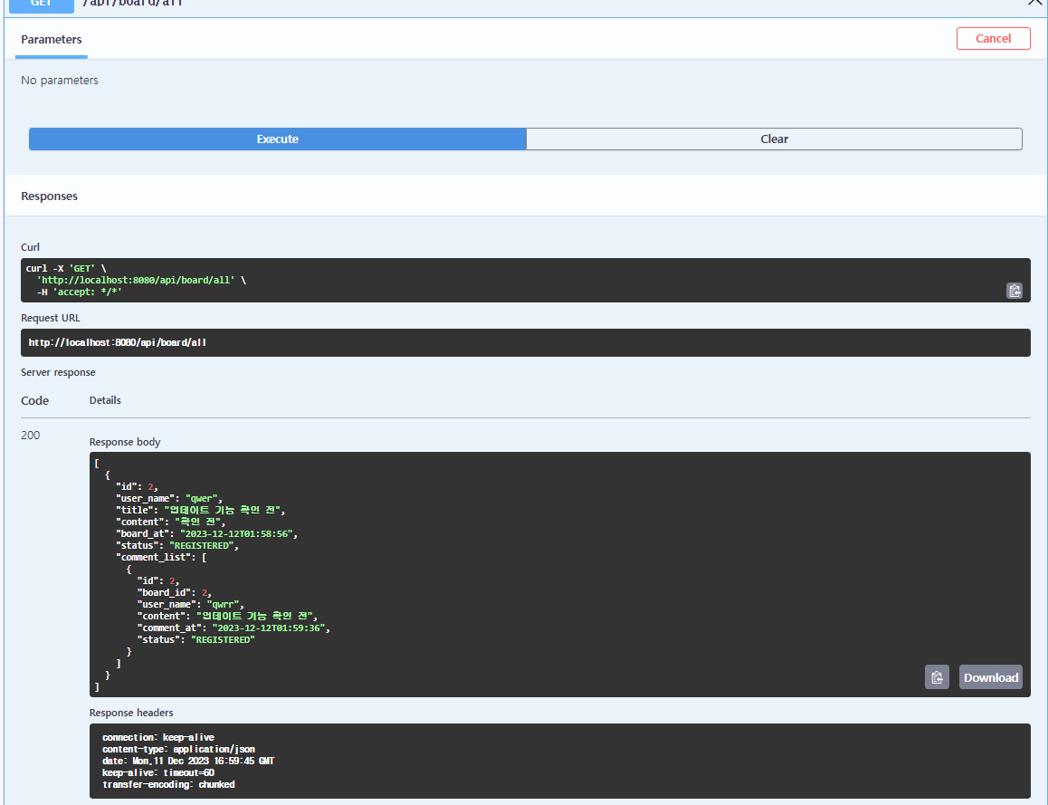Screen dimensions: 1048x805
Task: Click the Response headers label
Action: (131, 713)
